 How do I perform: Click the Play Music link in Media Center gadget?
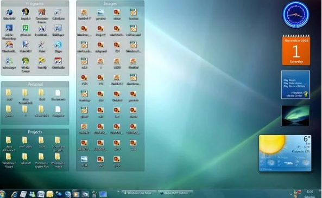click(289, 80)
